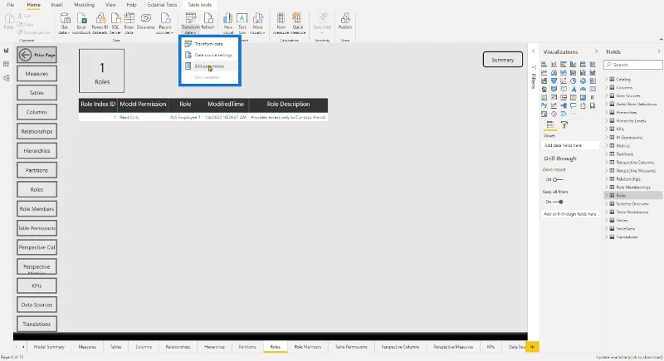Screen dimensions: 664x361
Task: Click the Fields Search box
Action: click(633, 65)
